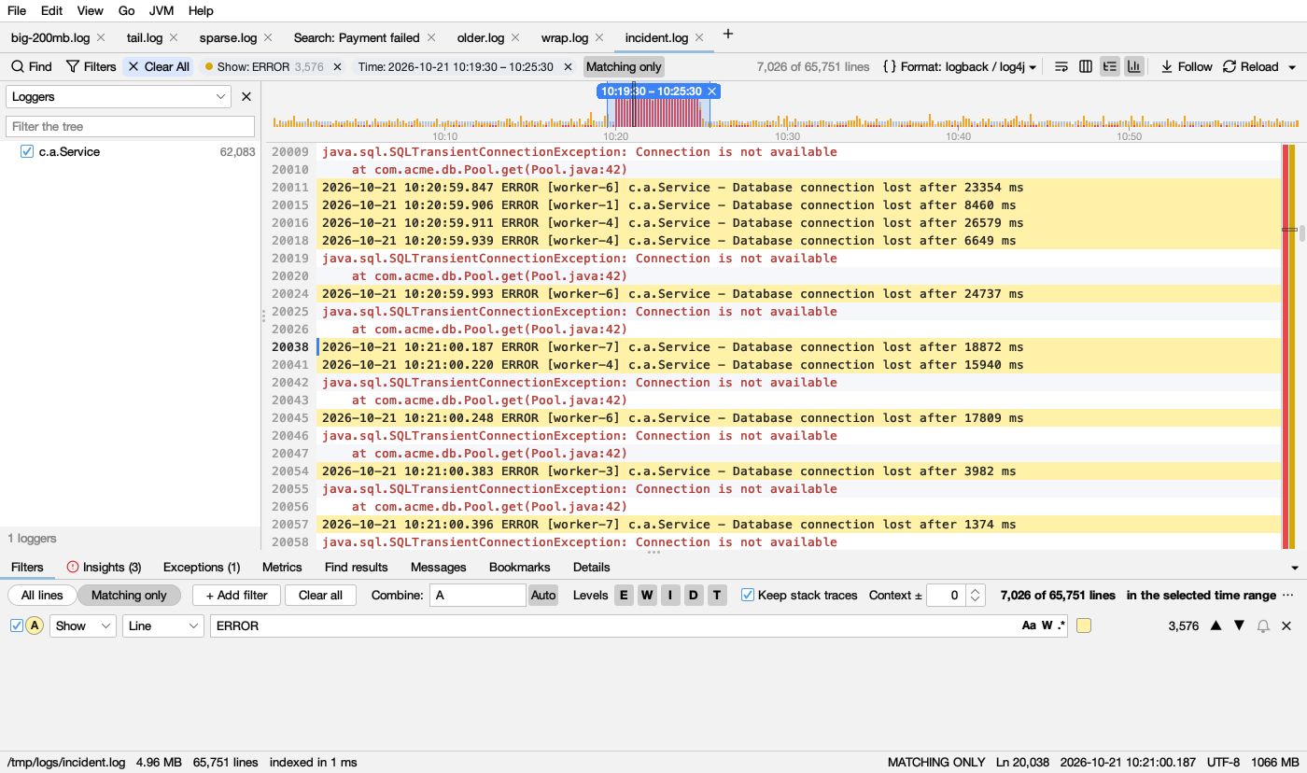Toggle the D level button

[x=694, y=595]
